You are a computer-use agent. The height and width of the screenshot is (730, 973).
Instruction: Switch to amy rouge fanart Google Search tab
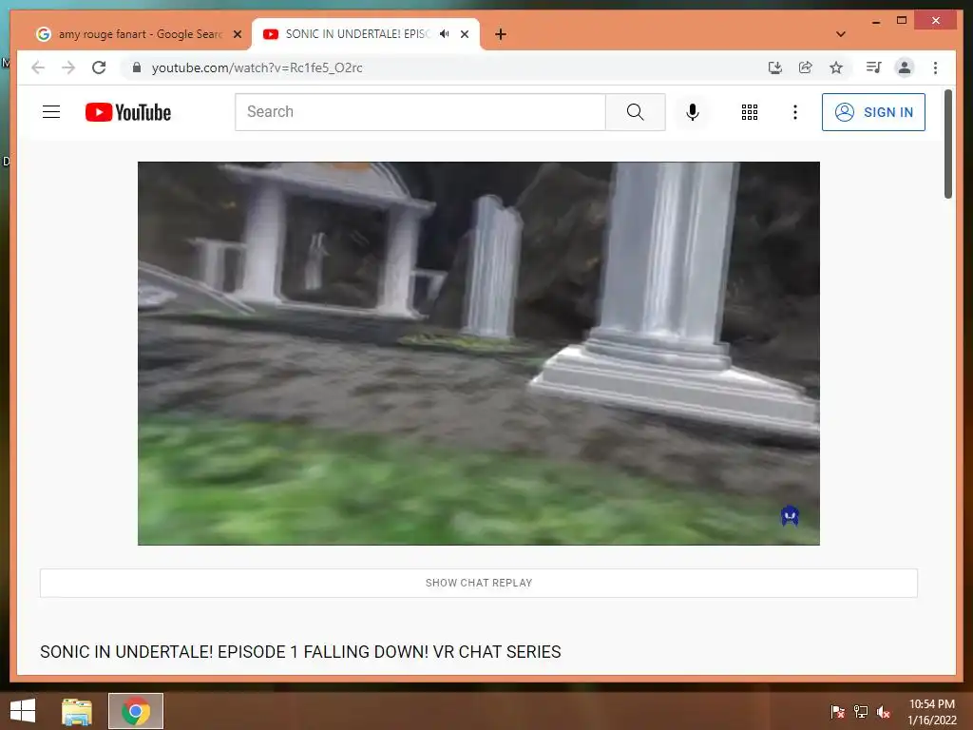(139, 34)
